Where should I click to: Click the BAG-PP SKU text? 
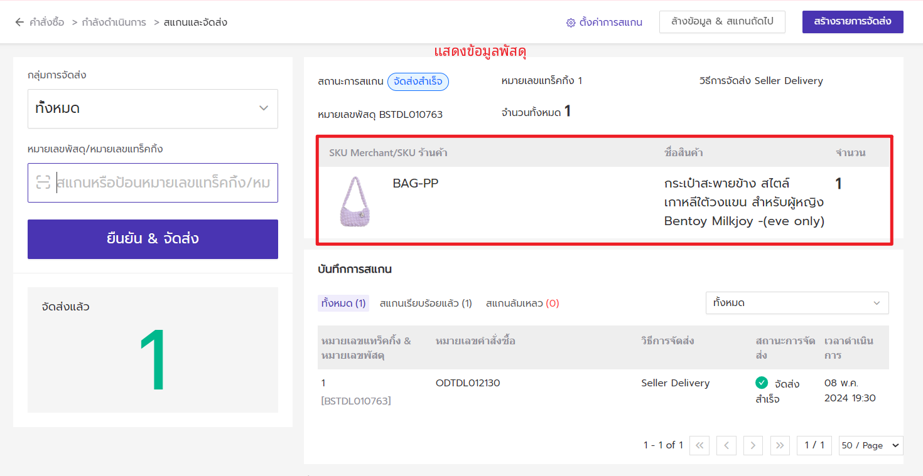tap(416, 184)
